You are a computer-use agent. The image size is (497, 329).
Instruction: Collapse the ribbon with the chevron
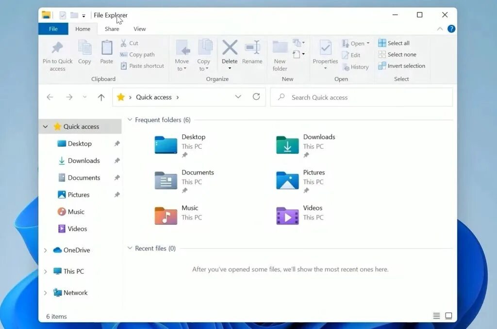[x=440, y=29]
